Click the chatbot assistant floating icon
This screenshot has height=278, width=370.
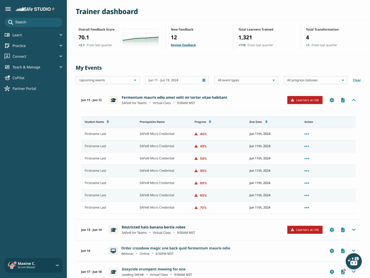pos(353,261)
